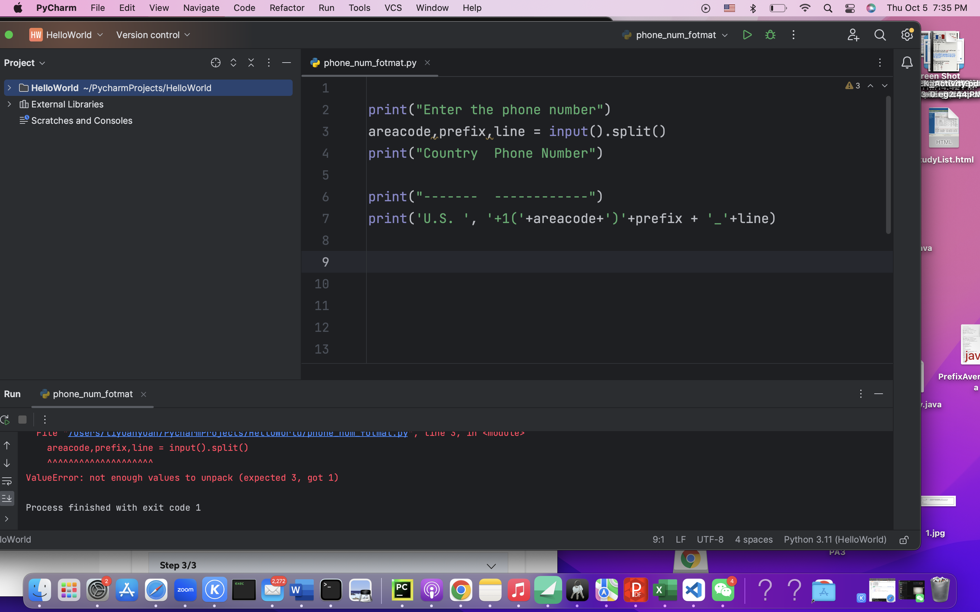This screenshot has width=980, height=612.
Task: Toggle file read-only lock icon
Action: click(904, 540)
